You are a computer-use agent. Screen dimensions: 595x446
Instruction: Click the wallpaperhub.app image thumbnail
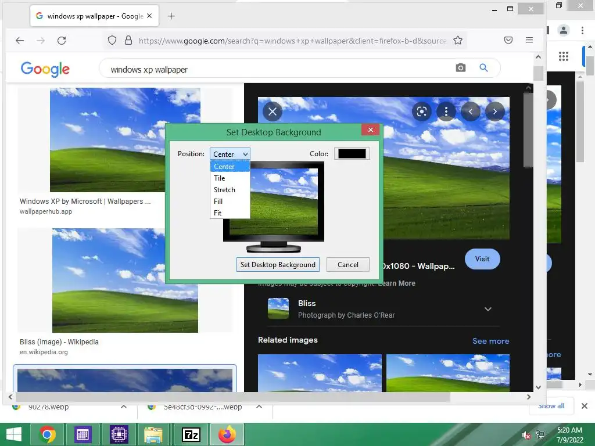[x=126, y=140]
